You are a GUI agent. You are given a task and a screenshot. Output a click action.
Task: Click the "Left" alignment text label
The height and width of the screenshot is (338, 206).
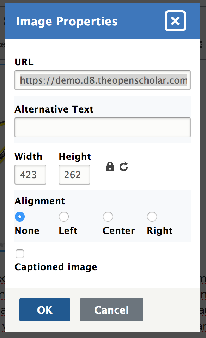68,231
